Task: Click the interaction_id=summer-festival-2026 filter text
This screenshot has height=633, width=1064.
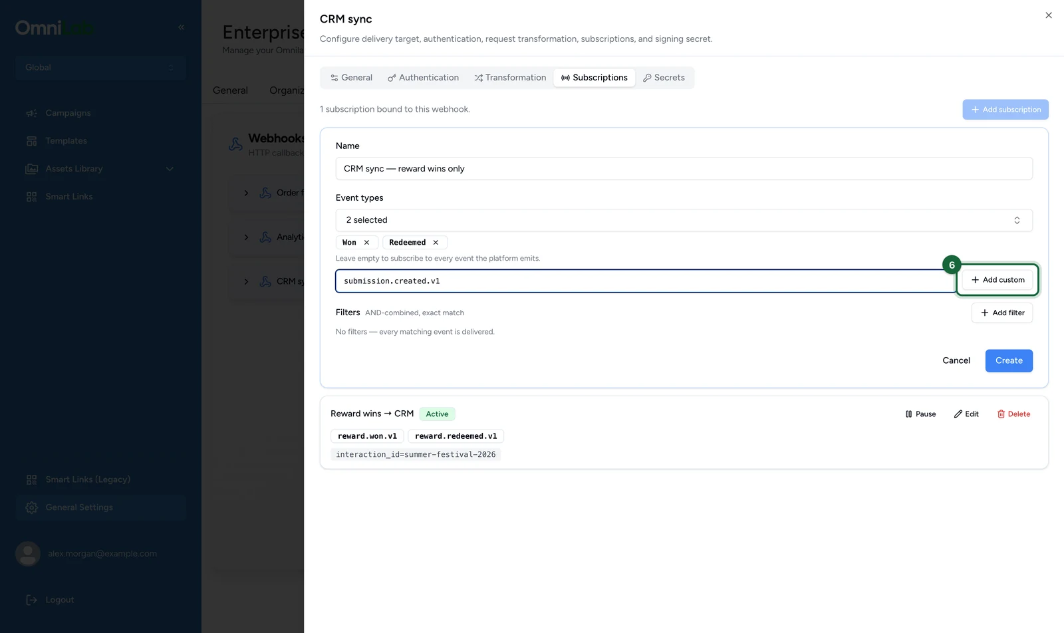Action: pyautogui.click(x=416, y=455)
